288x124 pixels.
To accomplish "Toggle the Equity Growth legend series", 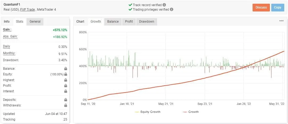I will point(148,112).
